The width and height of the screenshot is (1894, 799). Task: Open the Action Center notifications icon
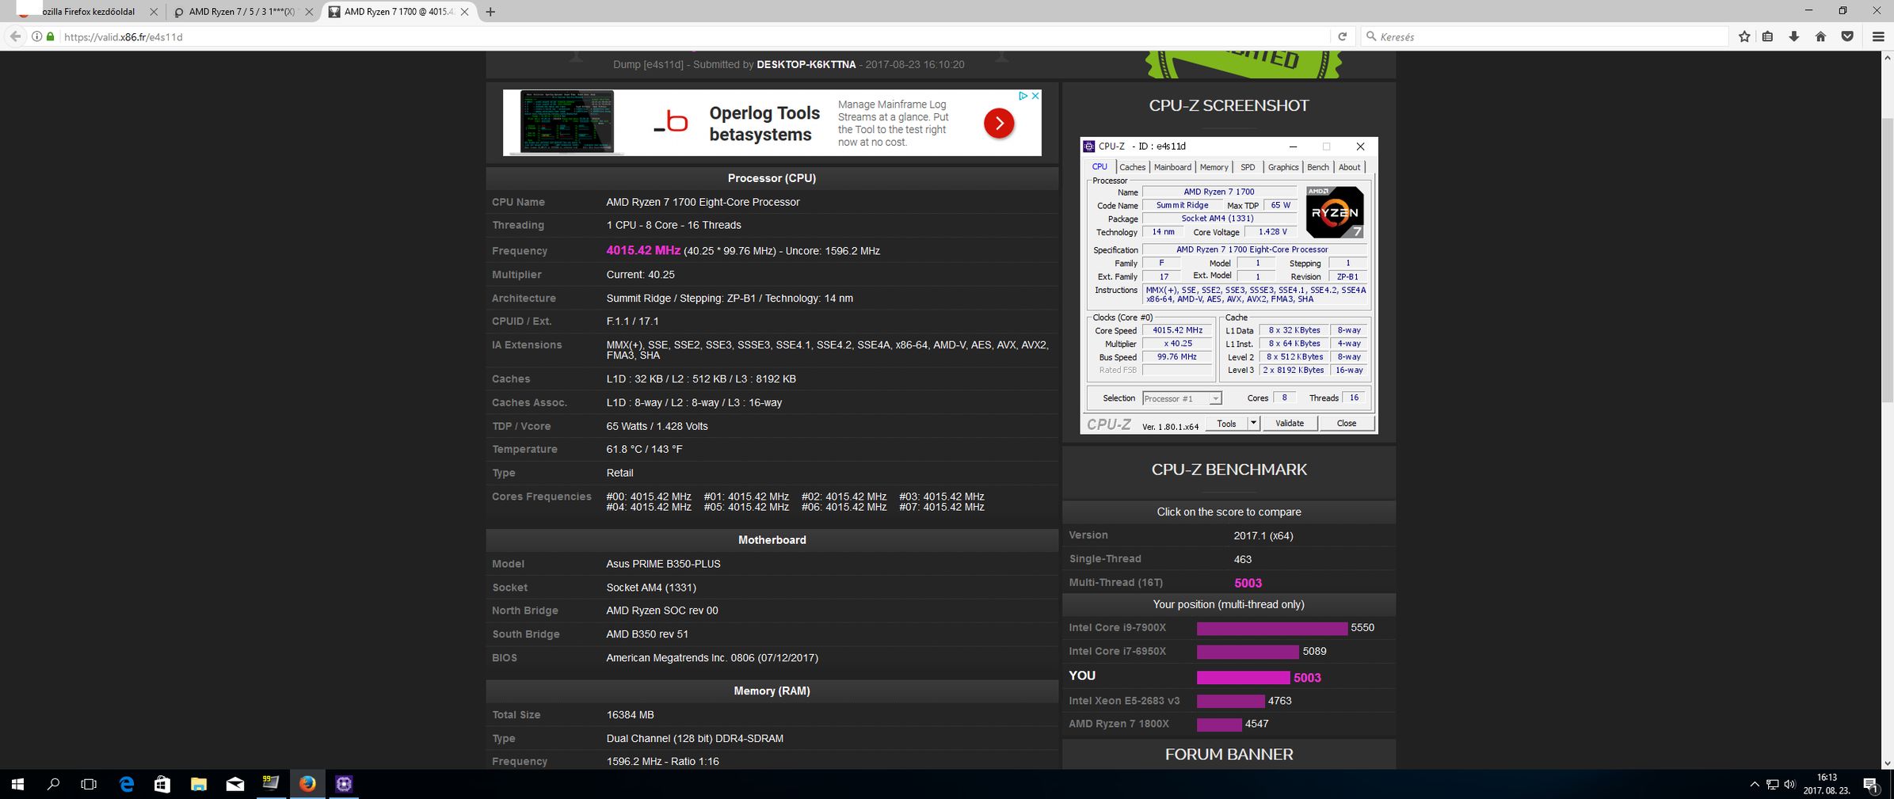(1871, 785)
